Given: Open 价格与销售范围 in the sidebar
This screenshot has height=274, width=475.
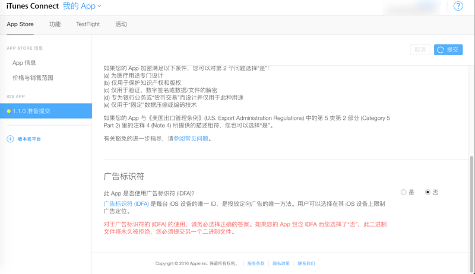Looking at the screenshot, I should pyautogui.click(x=33, y=78).
